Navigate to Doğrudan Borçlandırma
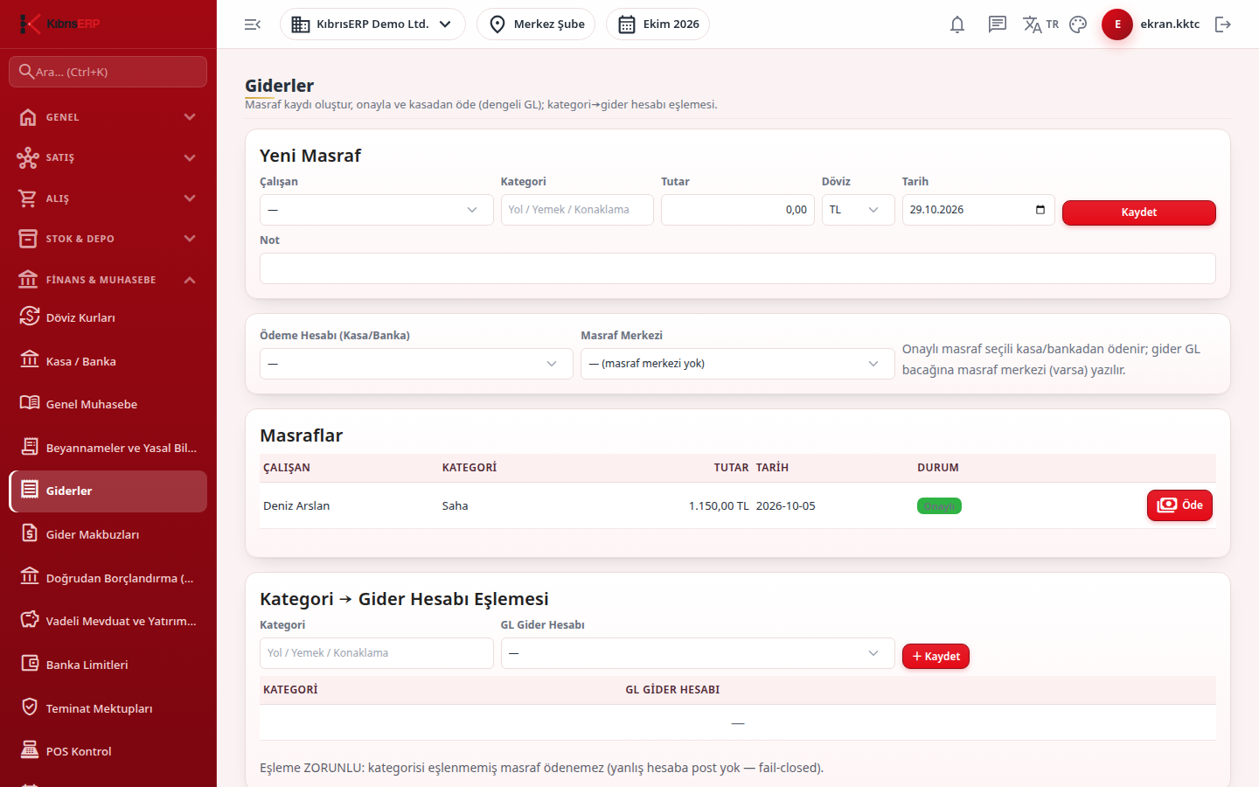 [108, 578]
